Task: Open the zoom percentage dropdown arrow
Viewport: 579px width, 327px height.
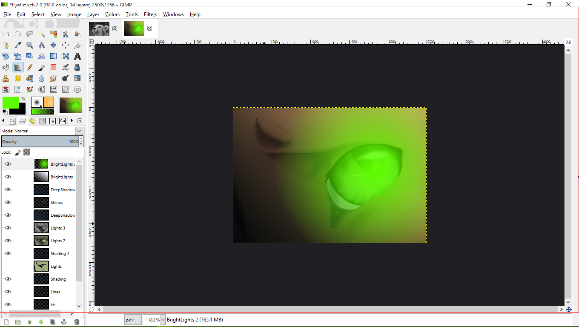Action: 163,320
